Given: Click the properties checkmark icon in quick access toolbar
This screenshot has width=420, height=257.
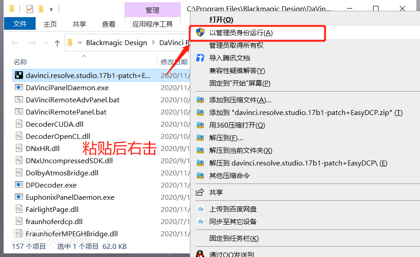Looking at the screenshot, I should coord(30,9).
